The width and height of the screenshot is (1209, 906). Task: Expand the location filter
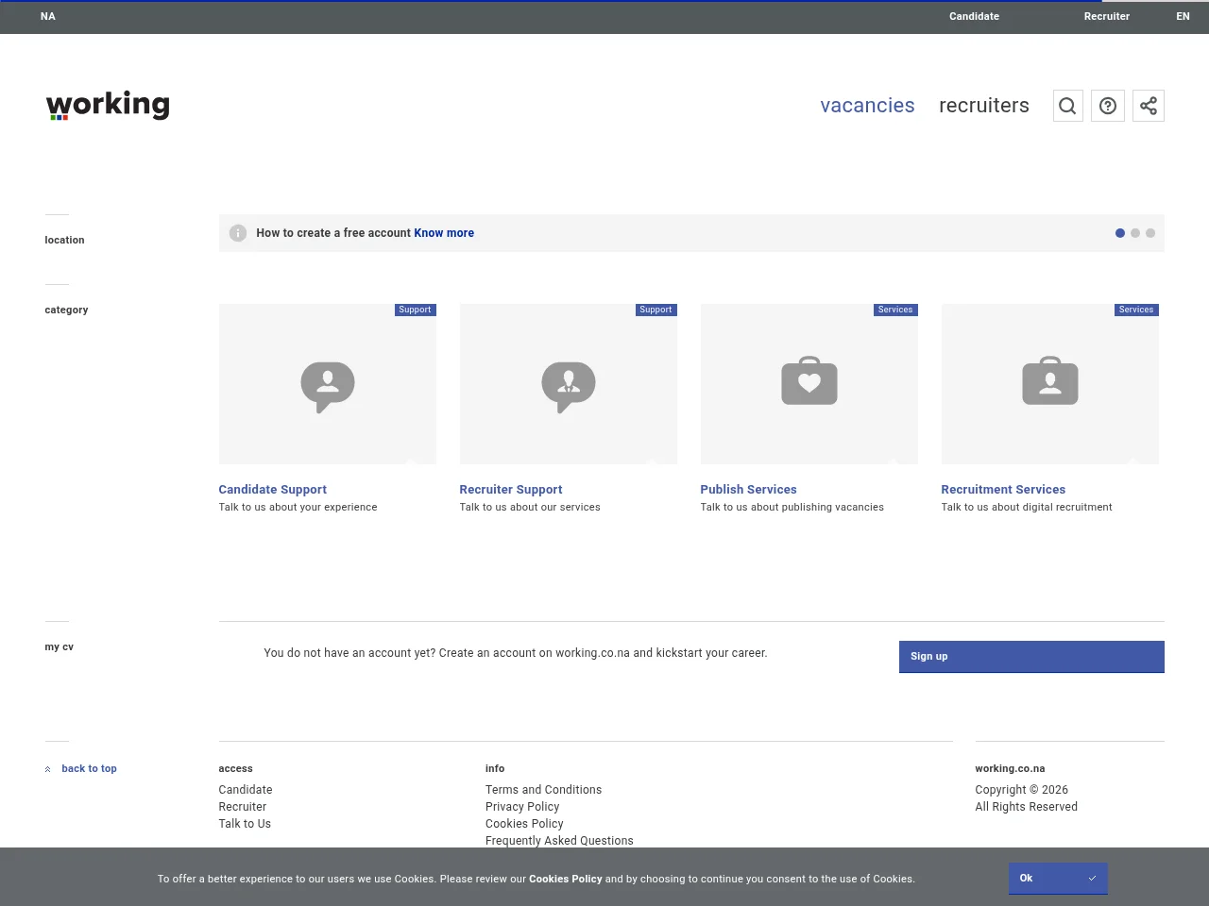(x=64, y=240)
